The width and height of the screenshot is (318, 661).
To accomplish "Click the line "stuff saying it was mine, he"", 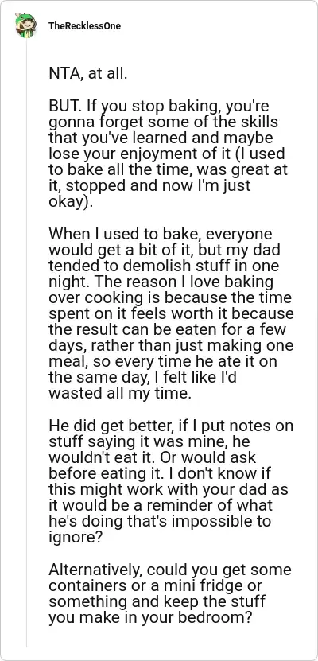I will tap(153, 441).
